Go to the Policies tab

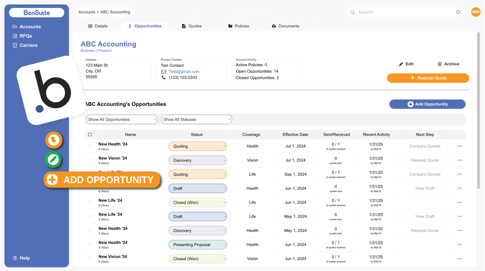coord(239,26)
